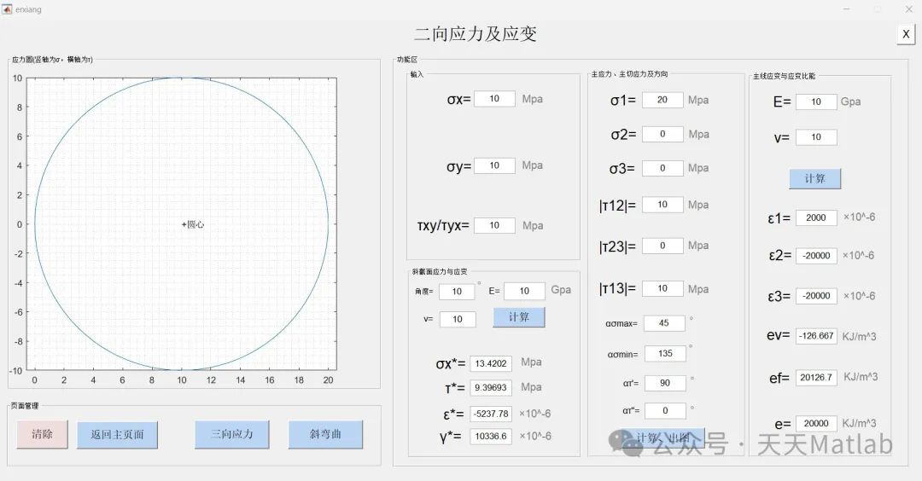Screen dimensions: 922x481
Task: Click the 斜截面应力与应变 panel heading
Action: (x=440, y=271)
